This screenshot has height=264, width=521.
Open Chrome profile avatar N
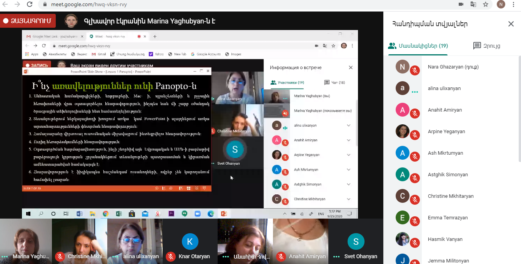(x=501, y=4)
